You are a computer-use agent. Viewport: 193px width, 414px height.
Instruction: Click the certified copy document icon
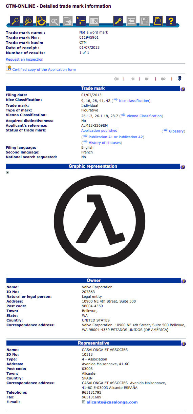(9, 68)
